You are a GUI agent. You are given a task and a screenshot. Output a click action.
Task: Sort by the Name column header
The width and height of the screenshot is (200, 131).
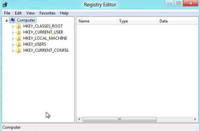(x=96, y=21)
